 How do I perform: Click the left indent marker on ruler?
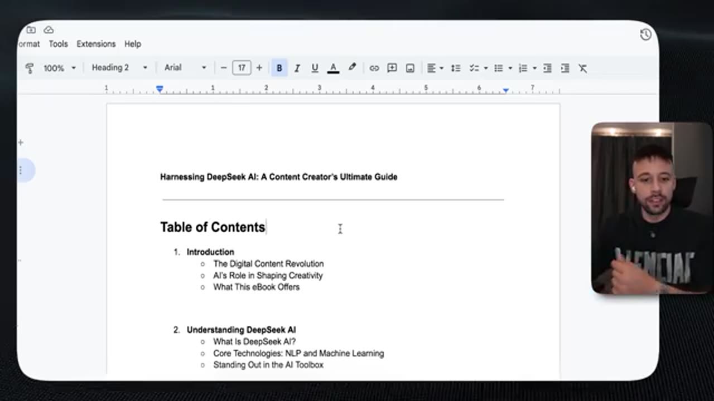[x=160, y=89]
